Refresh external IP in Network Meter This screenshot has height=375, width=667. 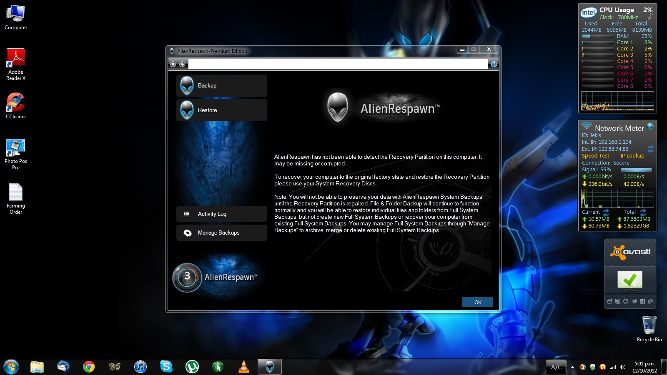point(650,149)
